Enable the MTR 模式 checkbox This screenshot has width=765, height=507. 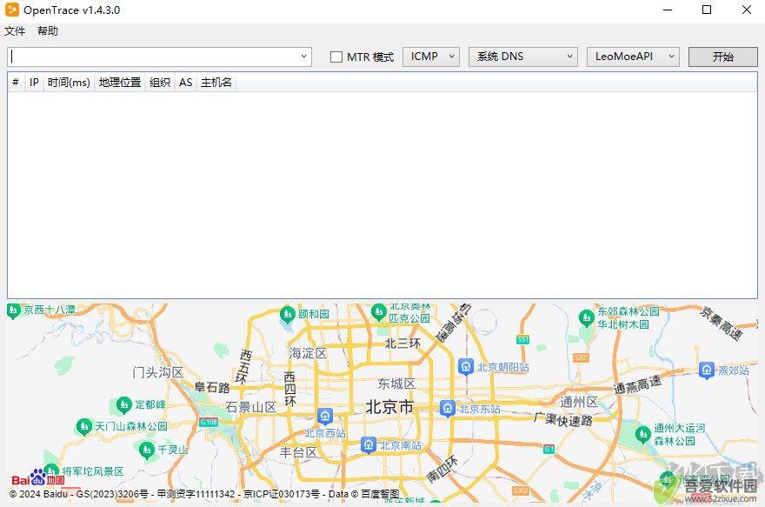[x=336, y=57]
